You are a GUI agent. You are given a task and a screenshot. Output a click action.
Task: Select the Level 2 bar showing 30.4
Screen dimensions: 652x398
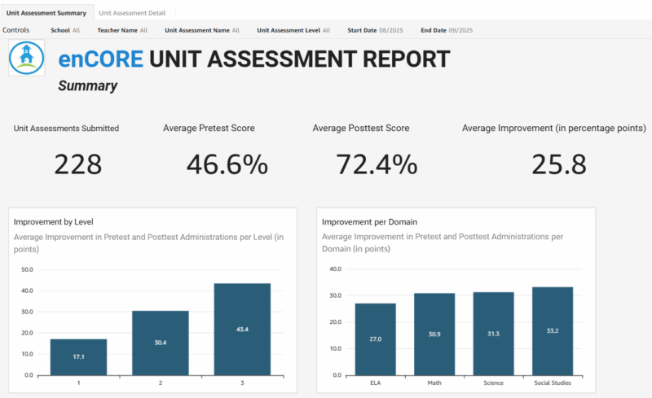point(161,343)
